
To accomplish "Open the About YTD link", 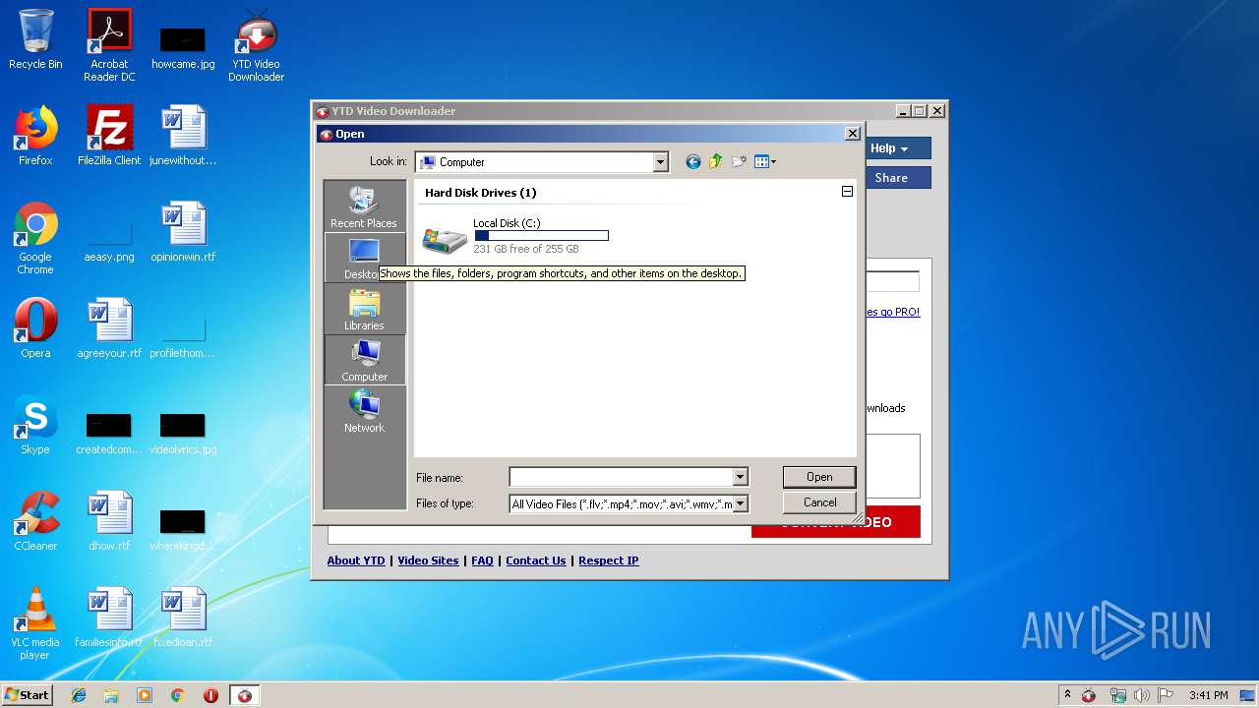I will pyautogui.click(x=356, y=560).
